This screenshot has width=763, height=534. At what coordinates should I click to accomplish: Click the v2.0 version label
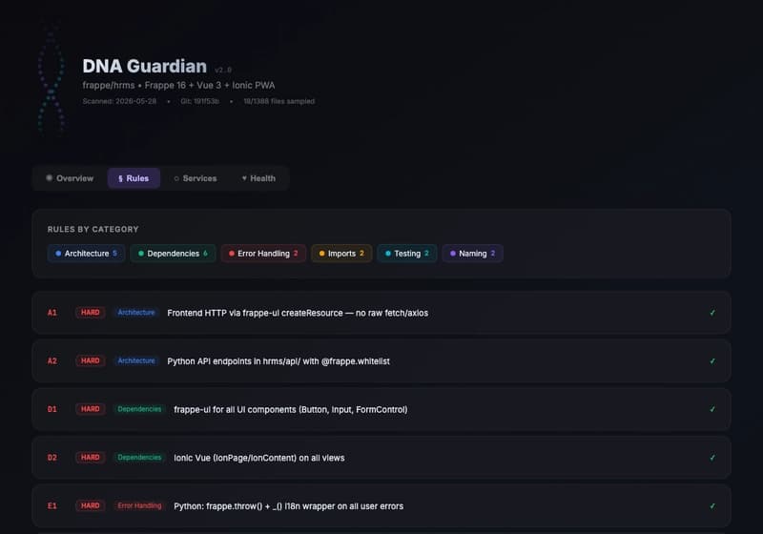point(223,70)
